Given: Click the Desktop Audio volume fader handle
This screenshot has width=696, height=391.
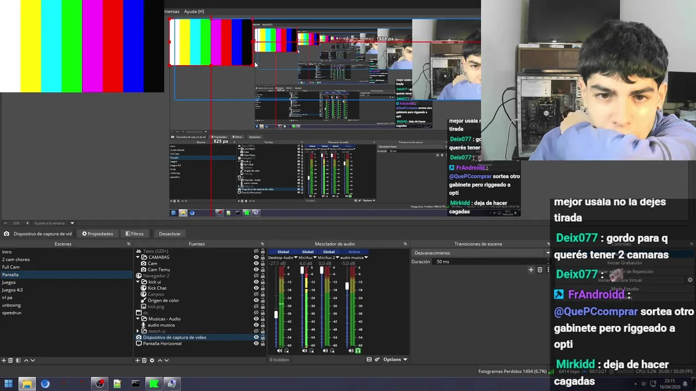Looking at the screenshot, I should tap(276, 314).
